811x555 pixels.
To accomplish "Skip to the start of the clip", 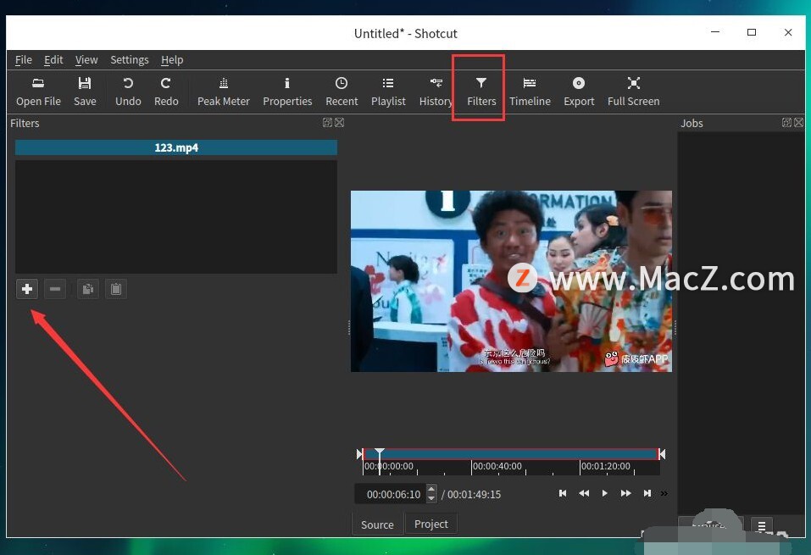I will 563,493.
